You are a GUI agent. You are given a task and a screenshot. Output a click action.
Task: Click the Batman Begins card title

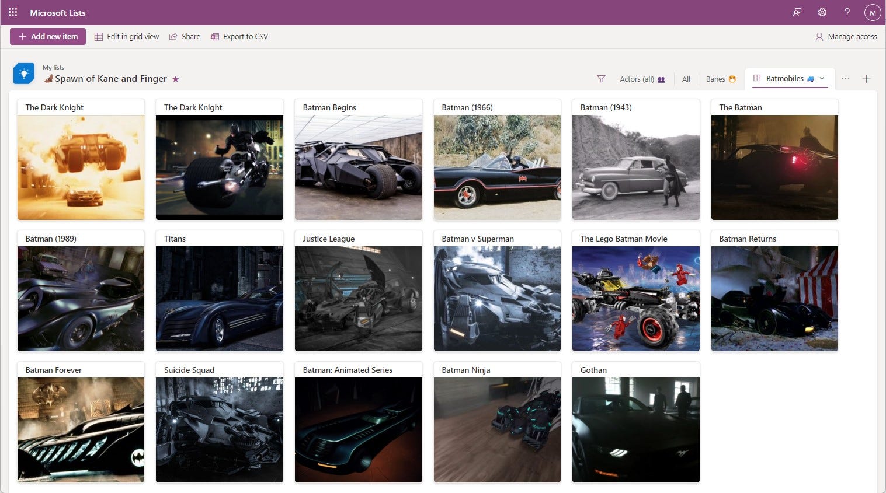click(329, 107)
